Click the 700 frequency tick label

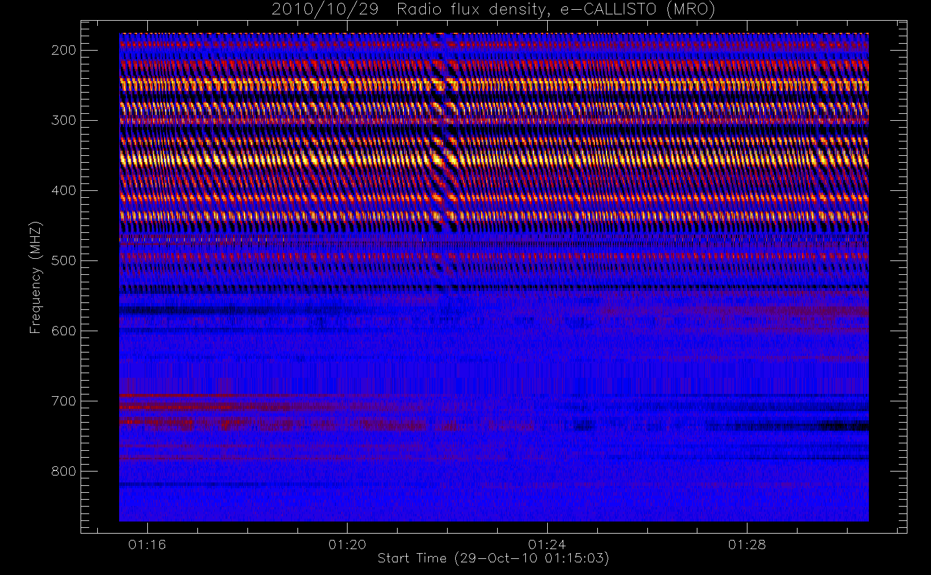click(x=63, y=401)
